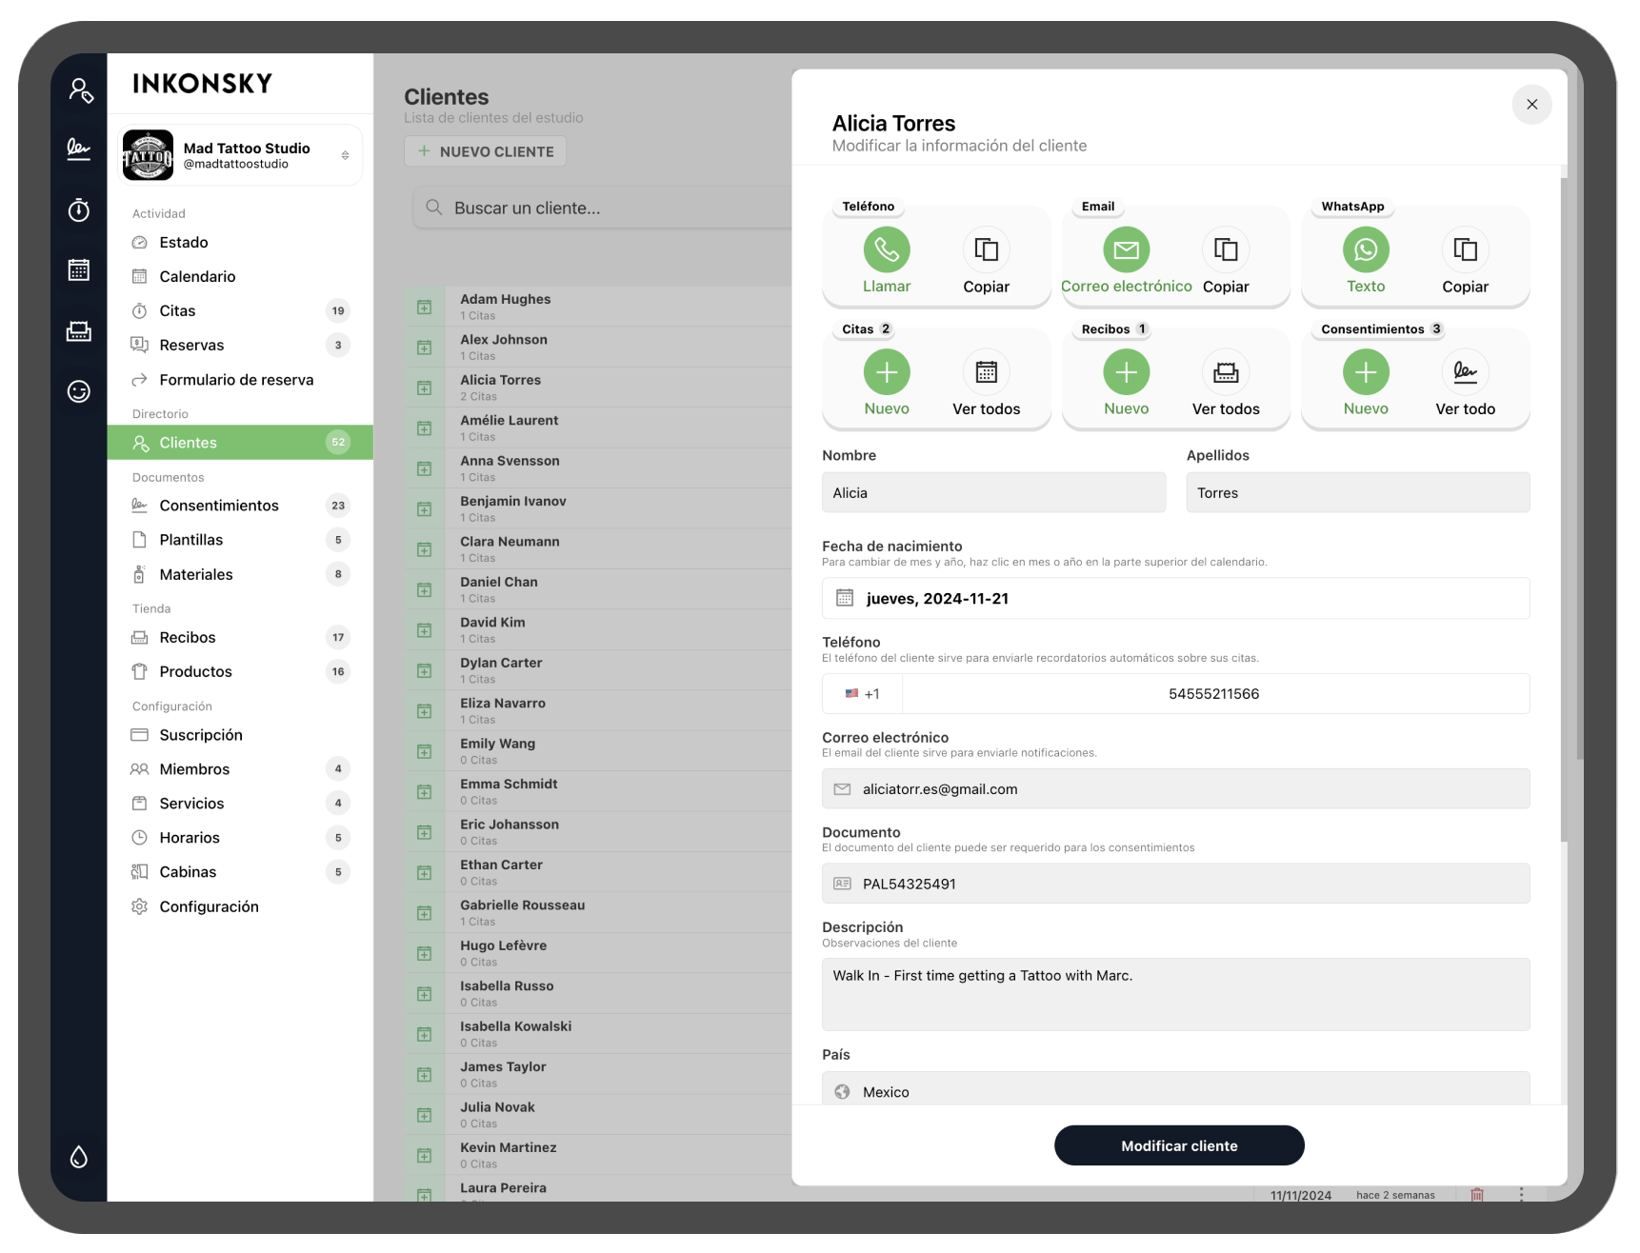Navigate to Productos in Tienda section
Viewport: 1640px width, 1253px height.
pyautogui.click(x=240, y=672)
